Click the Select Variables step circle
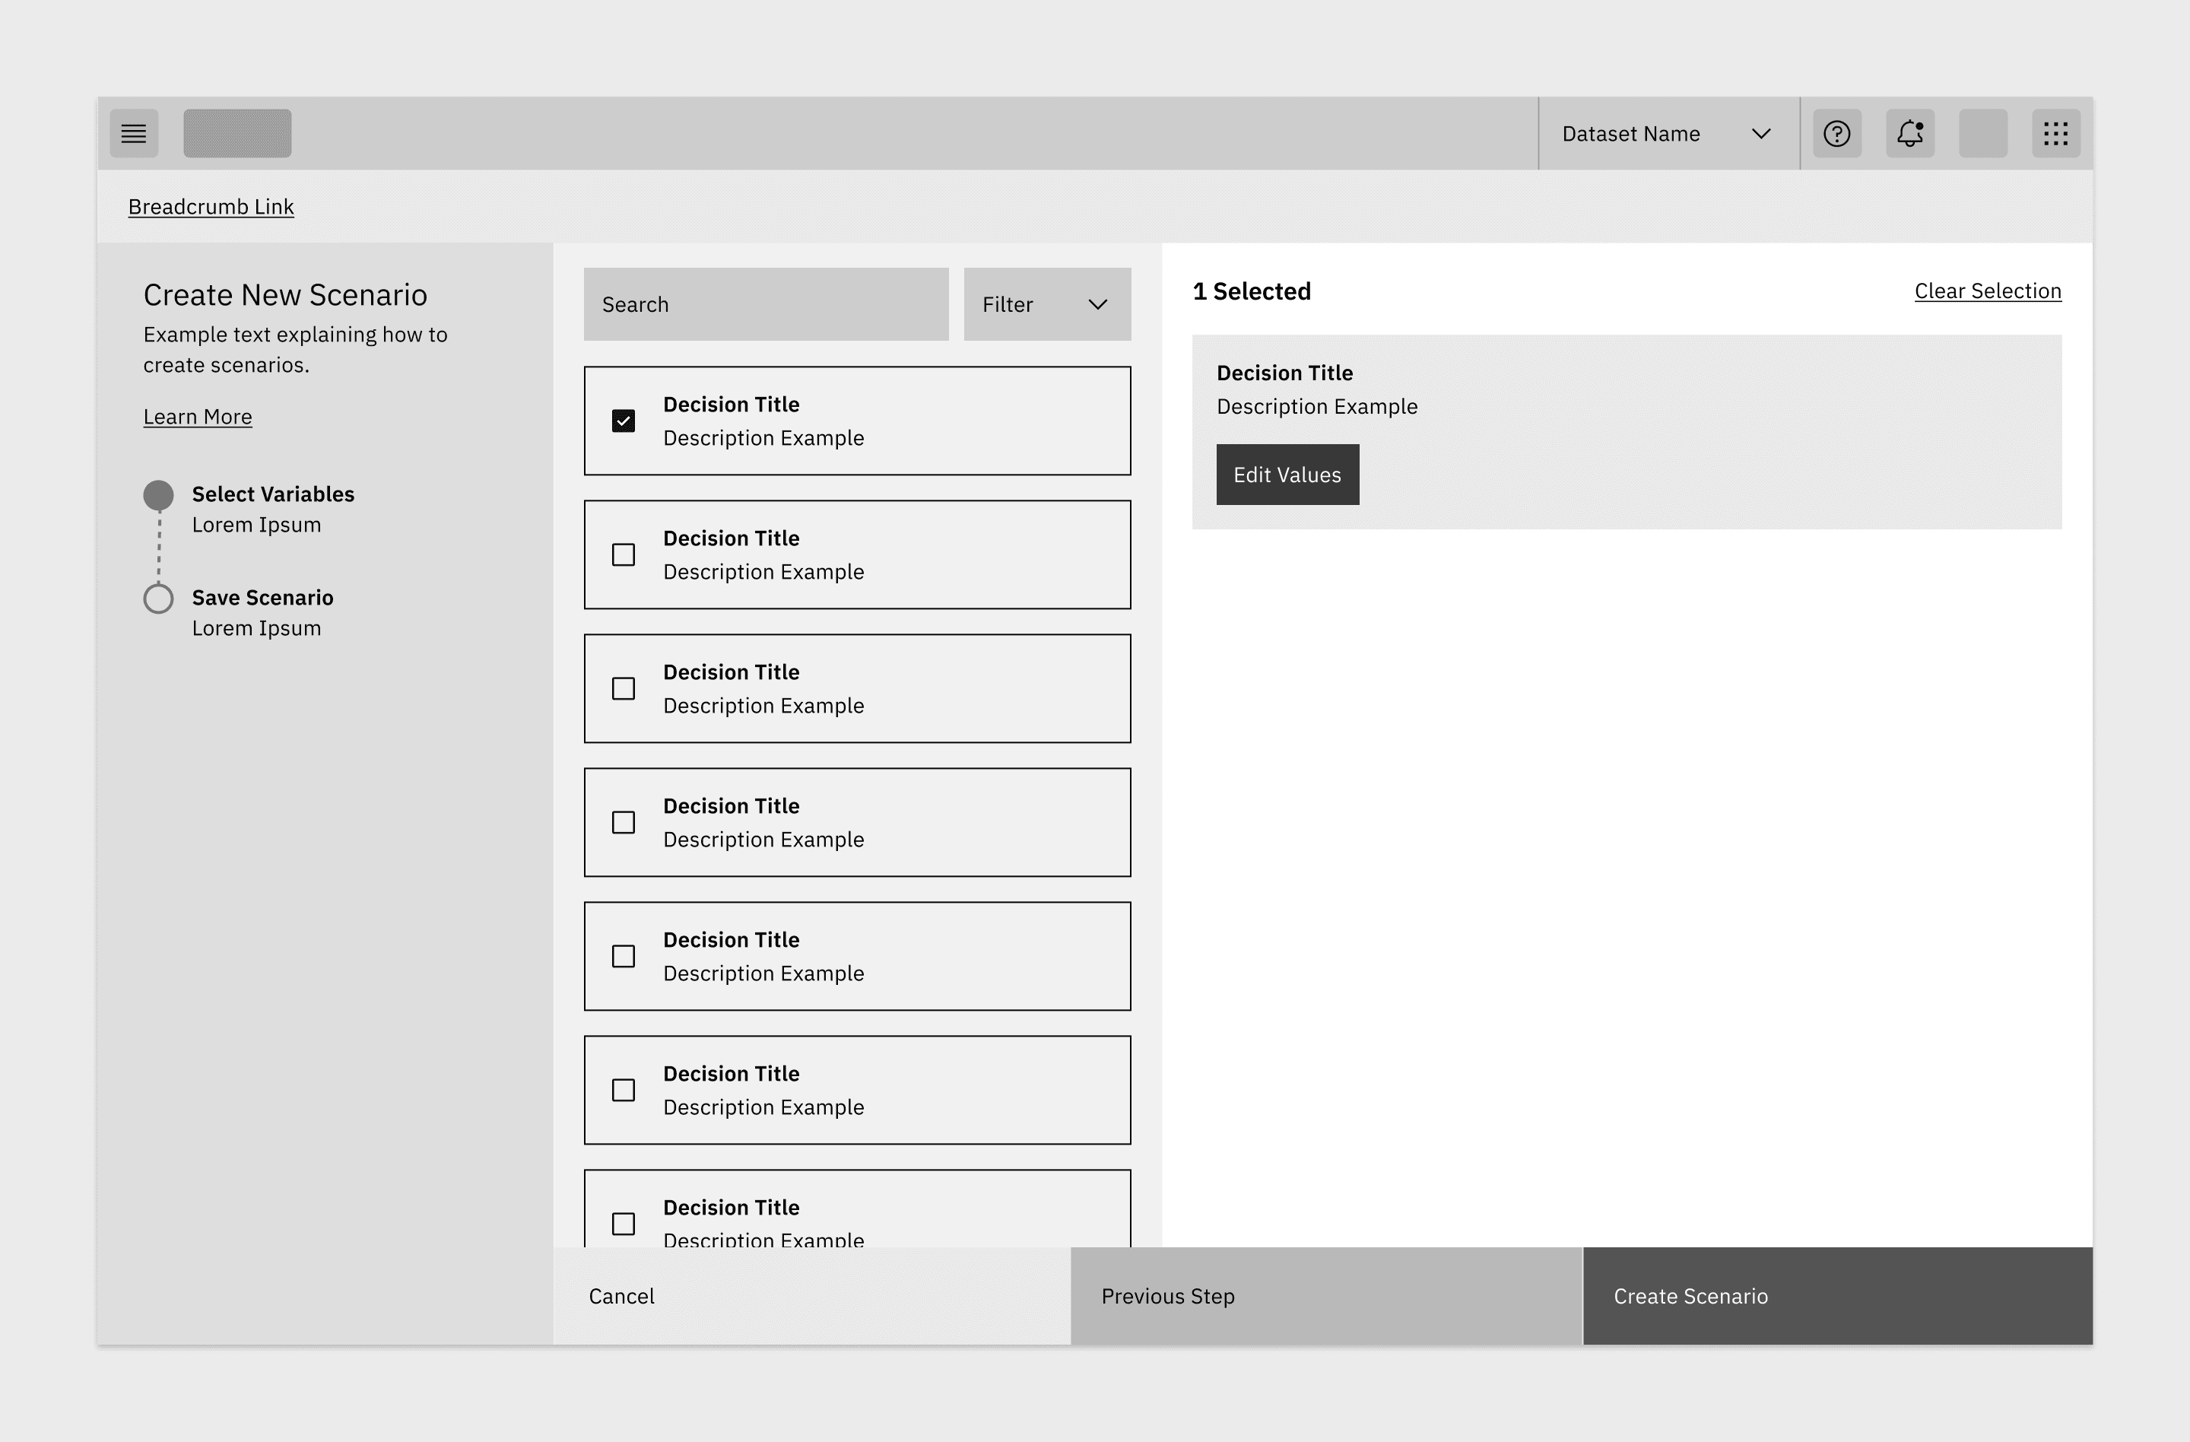Screen dimensions: 2190x1442 [158, 495]
